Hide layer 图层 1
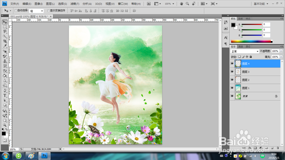The width and height of the screenshot is (285, 160). (x=232, y=88)
